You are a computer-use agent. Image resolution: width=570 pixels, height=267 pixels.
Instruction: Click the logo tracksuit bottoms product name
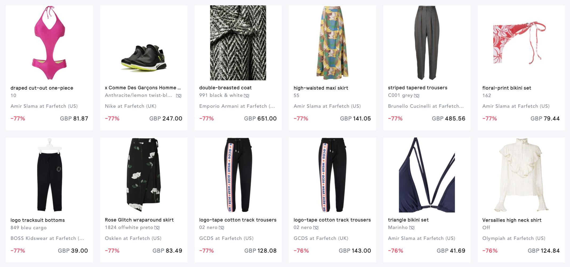point(38,220)
